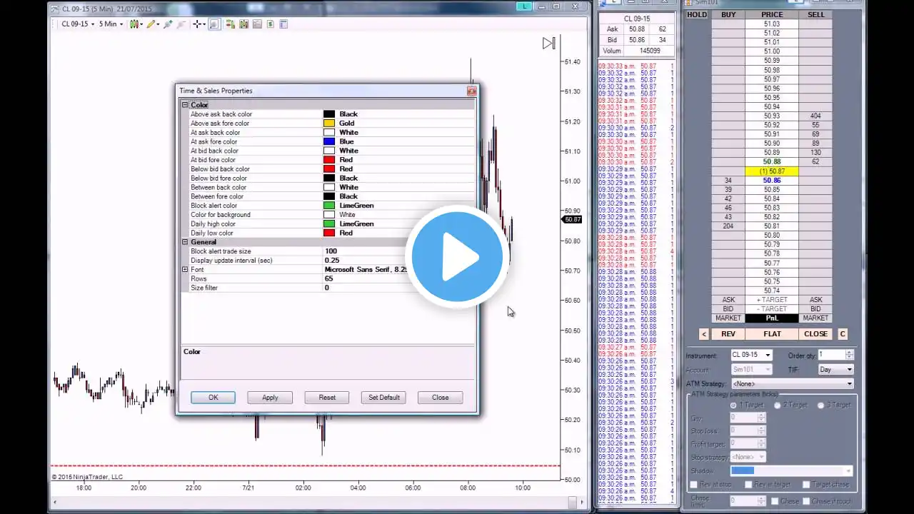
Task: Click the dollar sign page toolbar icon
Action: click(x=270, y=24)
